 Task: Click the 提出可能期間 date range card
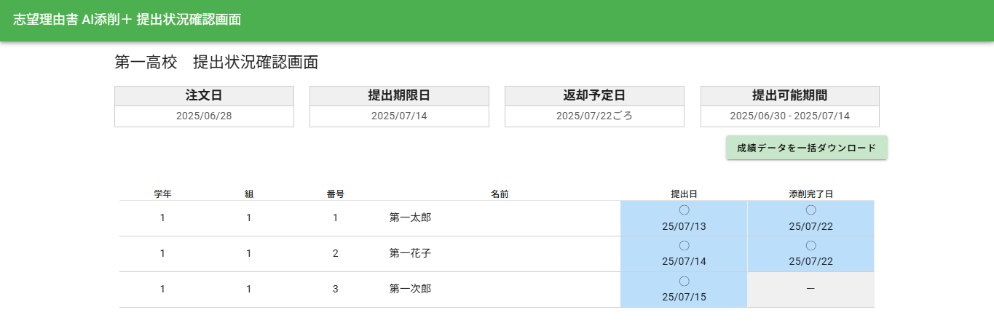[789, 107]
